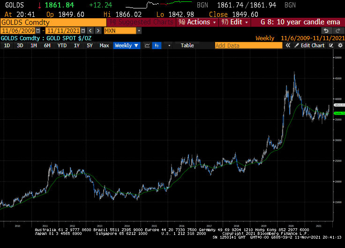Click the G 8: 10 year candle ema title
Image resolution: width=345 pixels, height=248 pixels.
(x=300, y=22)
